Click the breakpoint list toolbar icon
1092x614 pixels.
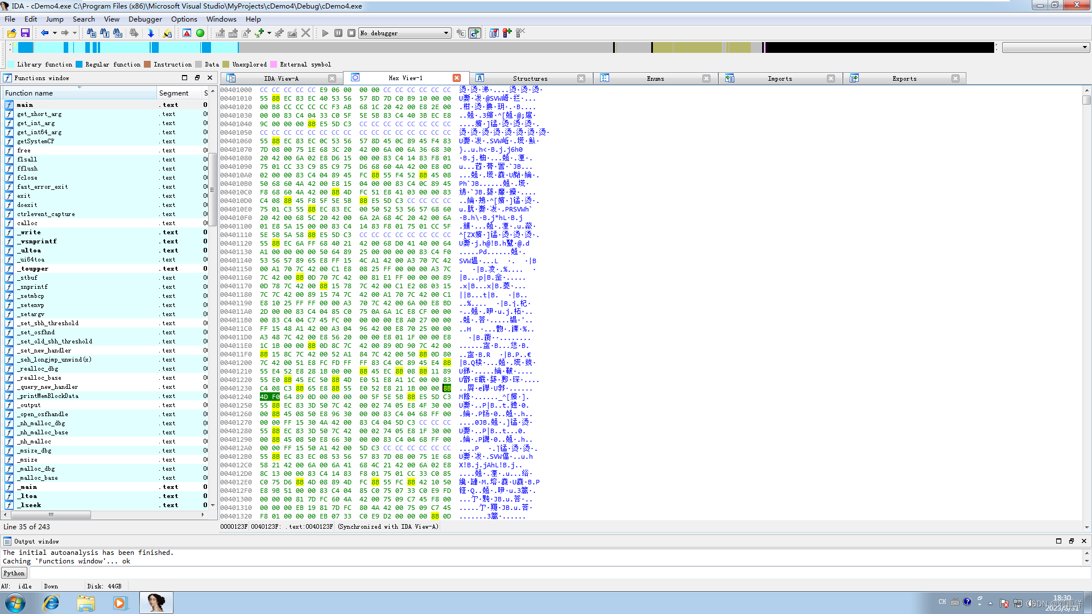tap(494, 33)
